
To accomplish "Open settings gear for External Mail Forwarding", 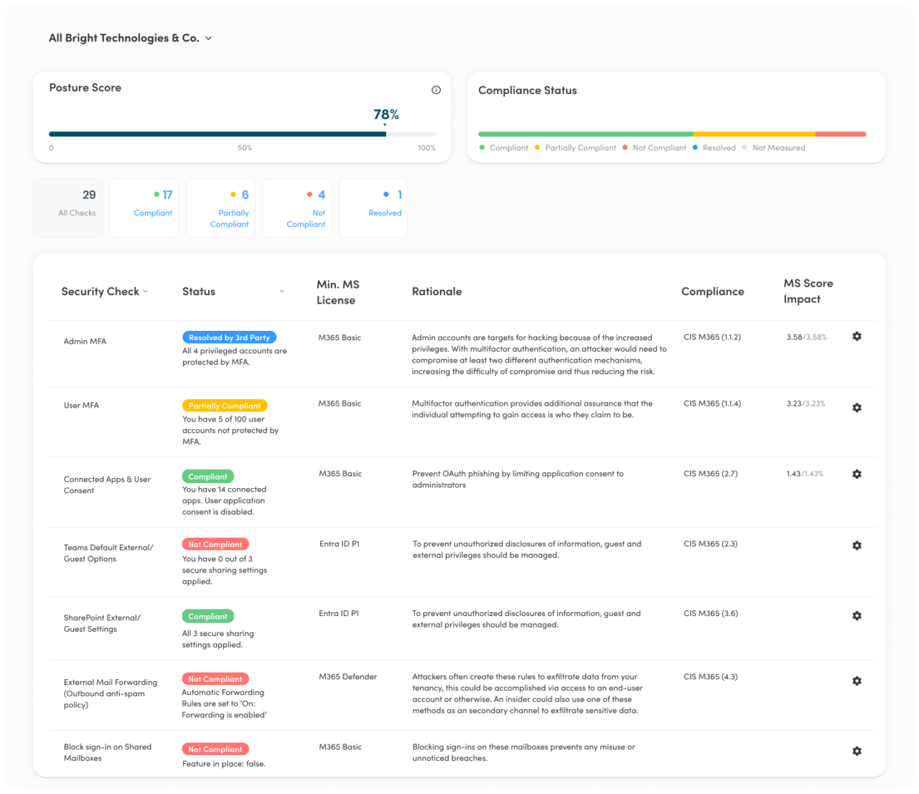I will (857, 681).
